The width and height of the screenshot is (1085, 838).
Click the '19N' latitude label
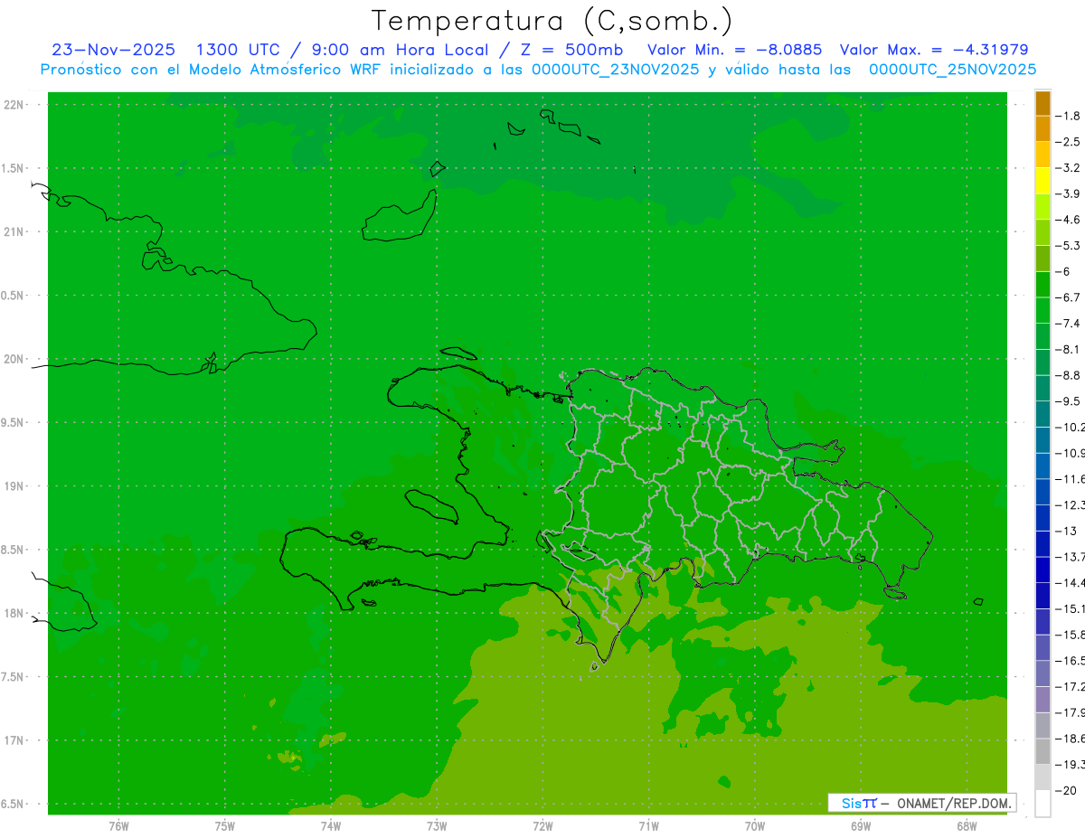coord(14,486)
